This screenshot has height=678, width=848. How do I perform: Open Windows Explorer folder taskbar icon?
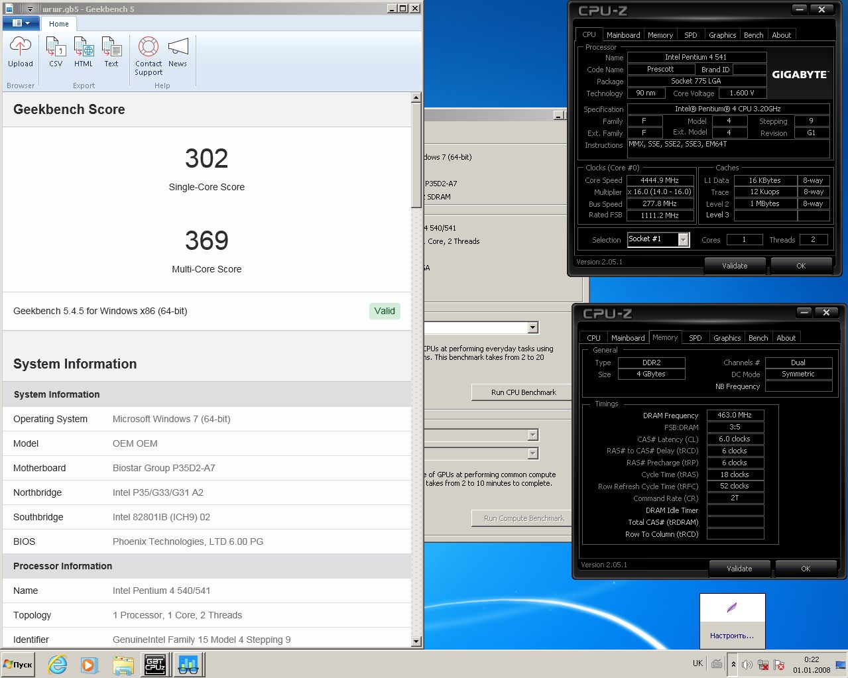pyautogui.click(x=123, y=664)
